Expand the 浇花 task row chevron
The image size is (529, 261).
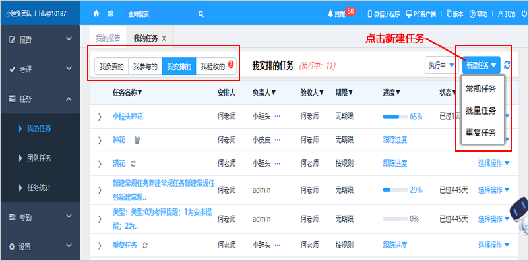(x=100, y=164)
